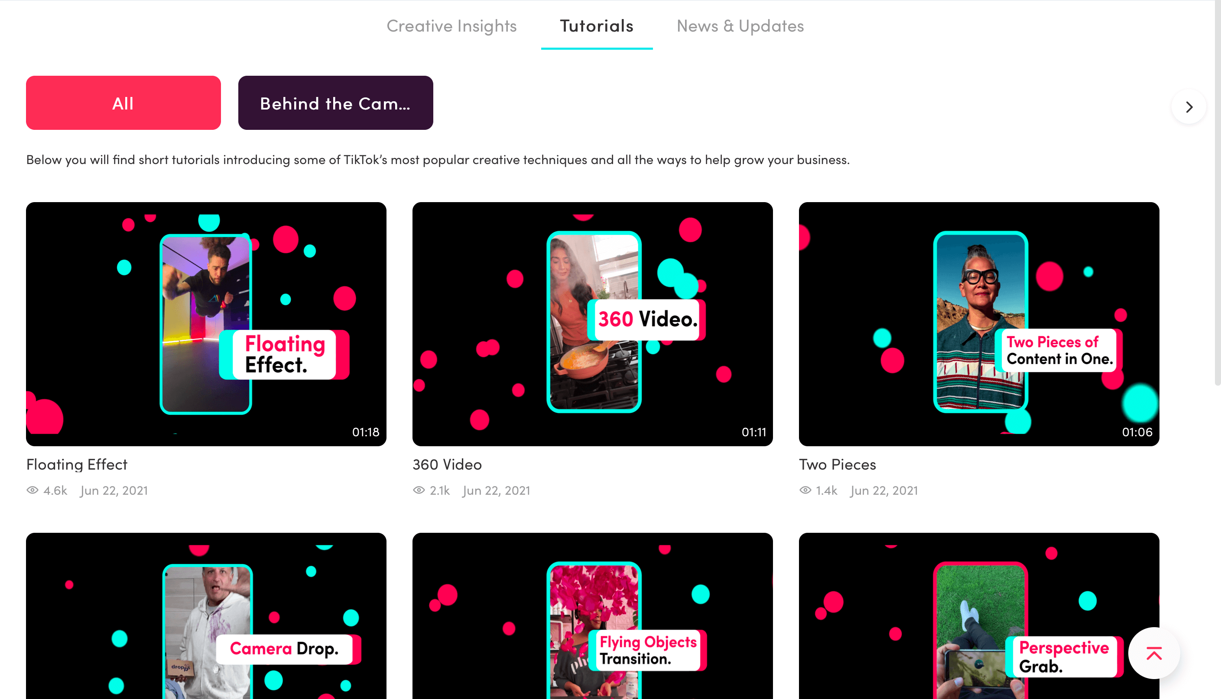Select the Behind the Cam... category button
The width and height of the screenshot is (1221, 699).
click(335, 102)
